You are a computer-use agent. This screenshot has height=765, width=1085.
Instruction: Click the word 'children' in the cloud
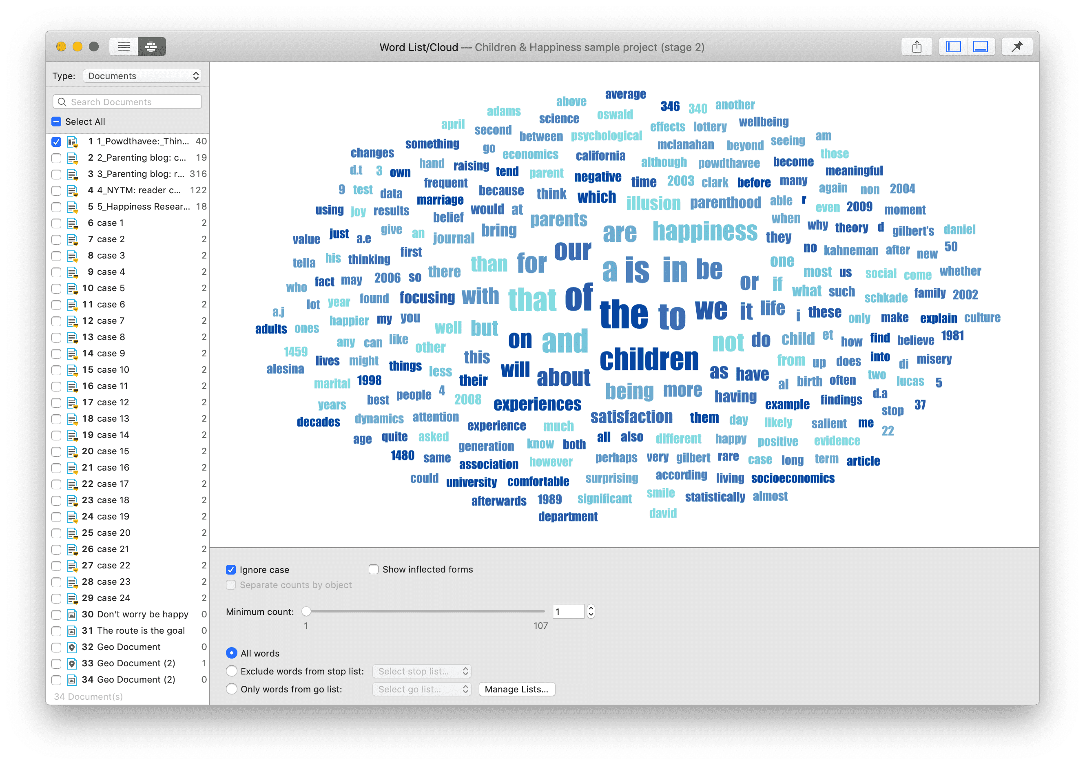649,360
